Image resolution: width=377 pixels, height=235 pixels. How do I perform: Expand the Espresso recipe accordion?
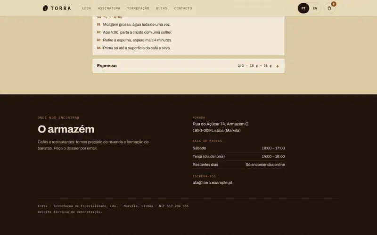(188, 66)
